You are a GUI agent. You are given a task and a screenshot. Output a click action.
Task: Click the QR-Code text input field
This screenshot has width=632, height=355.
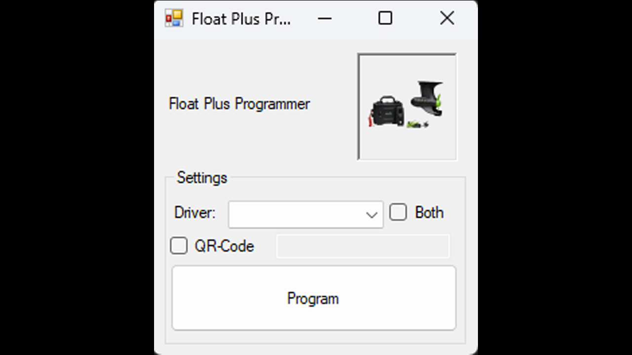click(363, 246)
